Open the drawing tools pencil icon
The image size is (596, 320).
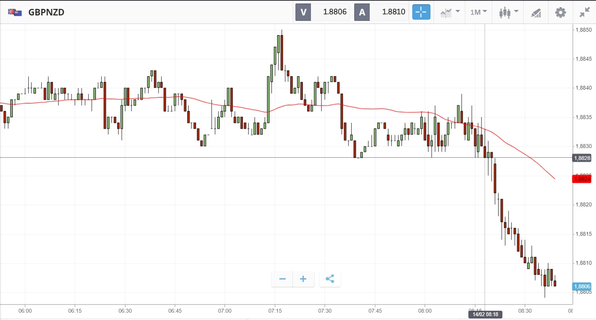pos(536,13)
